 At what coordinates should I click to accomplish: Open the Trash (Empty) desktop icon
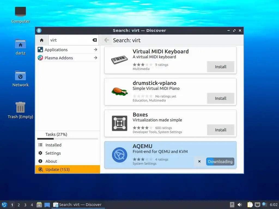[20, 107]
